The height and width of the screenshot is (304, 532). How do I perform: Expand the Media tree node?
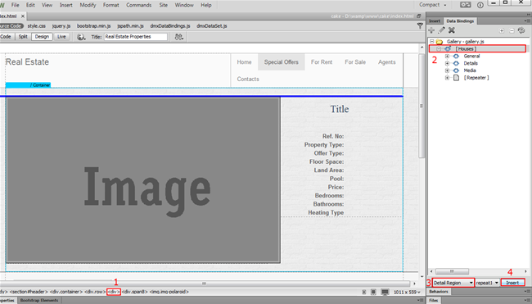[447, 70]
